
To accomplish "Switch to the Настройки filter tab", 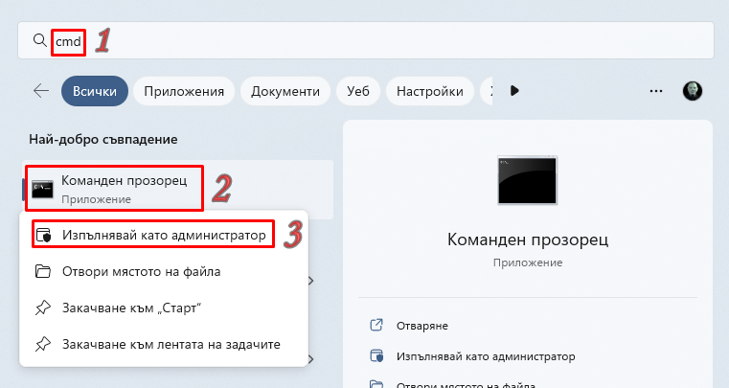I will tap(429, 91).
